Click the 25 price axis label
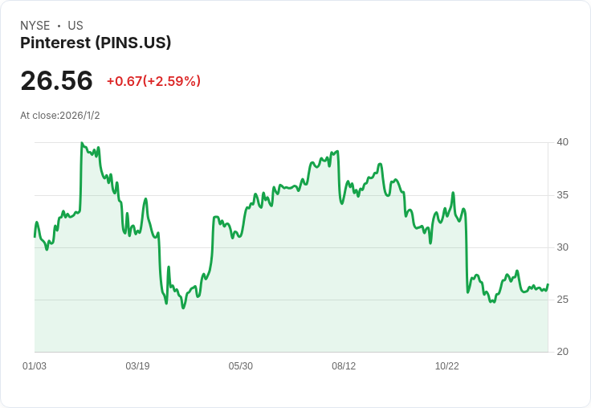Screen dimensions: 591x408 (563, 300)
